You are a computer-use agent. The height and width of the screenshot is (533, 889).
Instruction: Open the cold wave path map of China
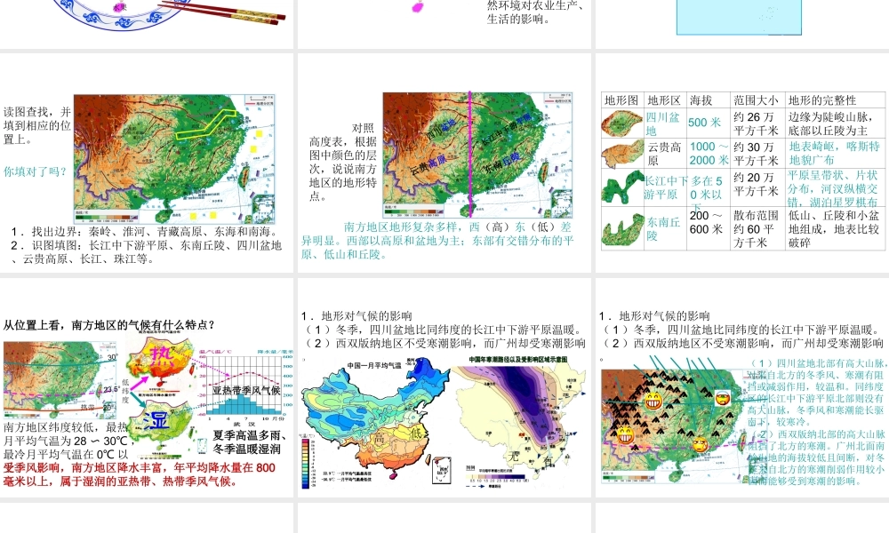[x=517, y=422]
